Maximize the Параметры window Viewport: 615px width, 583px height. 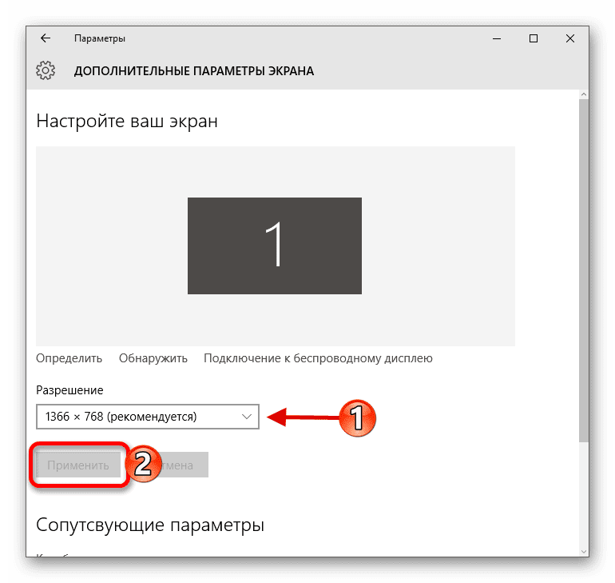tap(533, 38)
